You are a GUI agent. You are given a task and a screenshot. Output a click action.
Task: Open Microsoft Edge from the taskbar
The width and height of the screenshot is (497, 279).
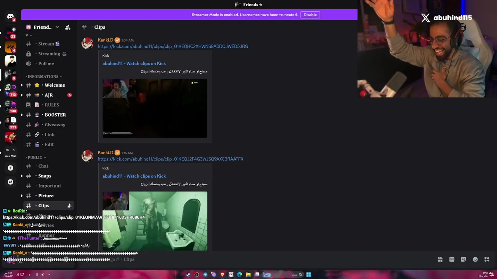coord(240,275)
